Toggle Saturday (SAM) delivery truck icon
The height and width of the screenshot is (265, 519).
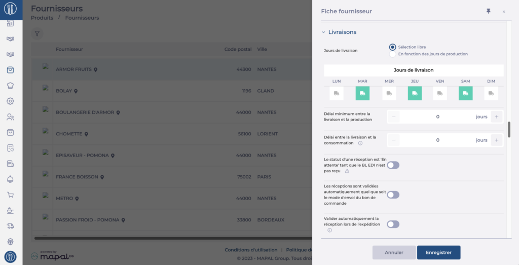(x=465, y=93)
